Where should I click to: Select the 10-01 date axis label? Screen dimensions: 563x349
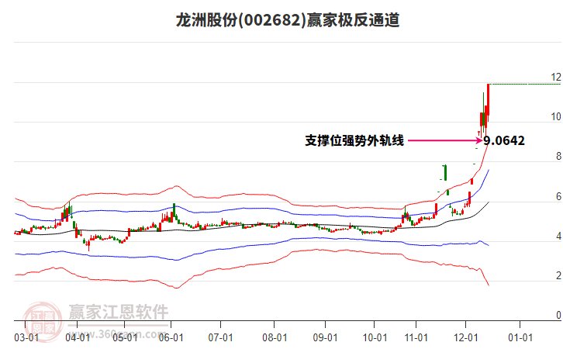(x=375, y=338)
